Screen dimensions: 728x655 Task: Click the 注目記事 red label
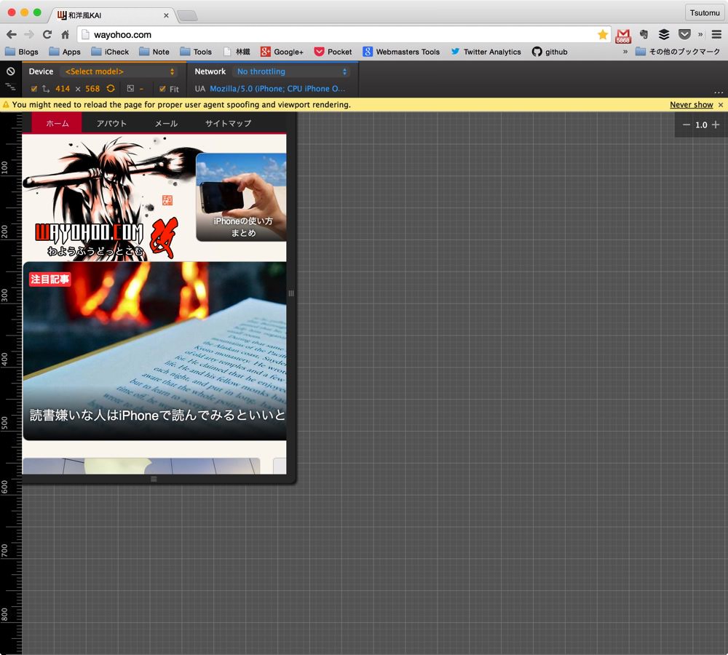tap(50, 279)
